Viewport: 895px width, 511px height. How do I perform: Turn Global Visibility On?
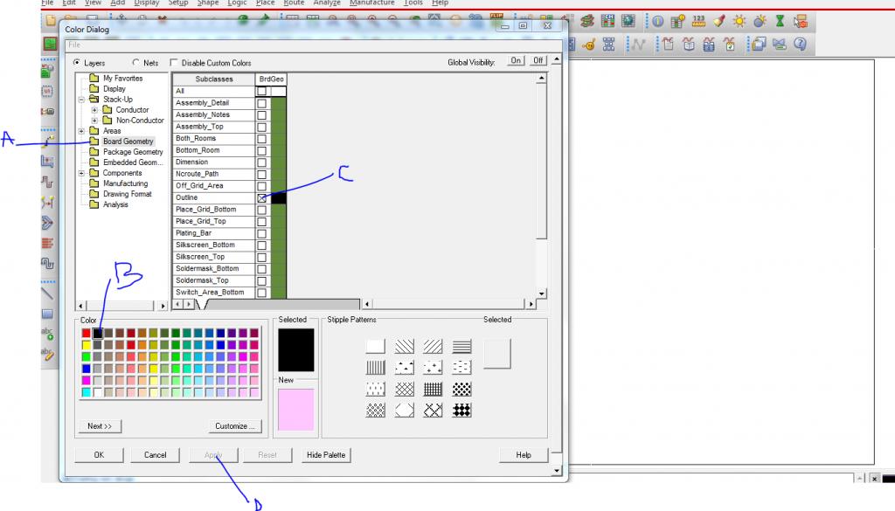tap(516, 60)
